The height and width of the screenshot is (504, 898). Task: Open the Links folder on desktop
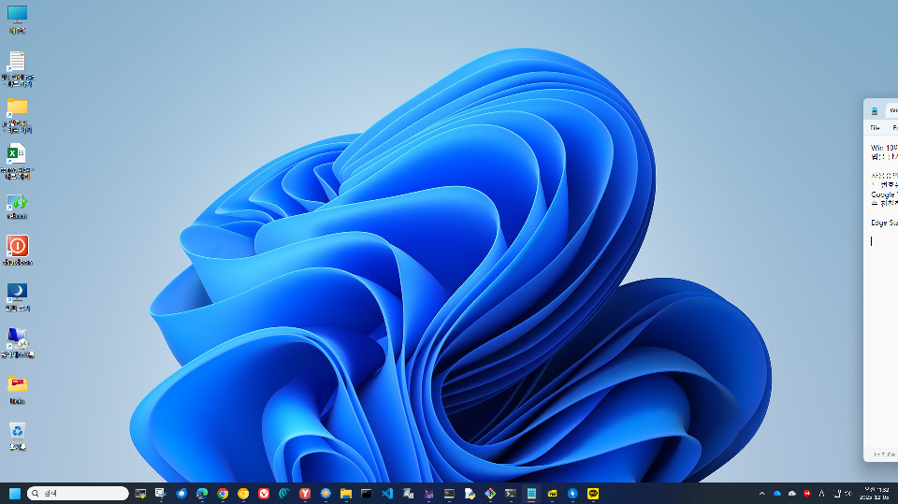click(17, 389)
